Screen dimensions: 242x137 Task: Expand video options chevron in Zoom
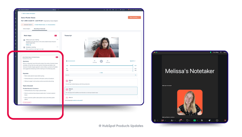(165, 120)
